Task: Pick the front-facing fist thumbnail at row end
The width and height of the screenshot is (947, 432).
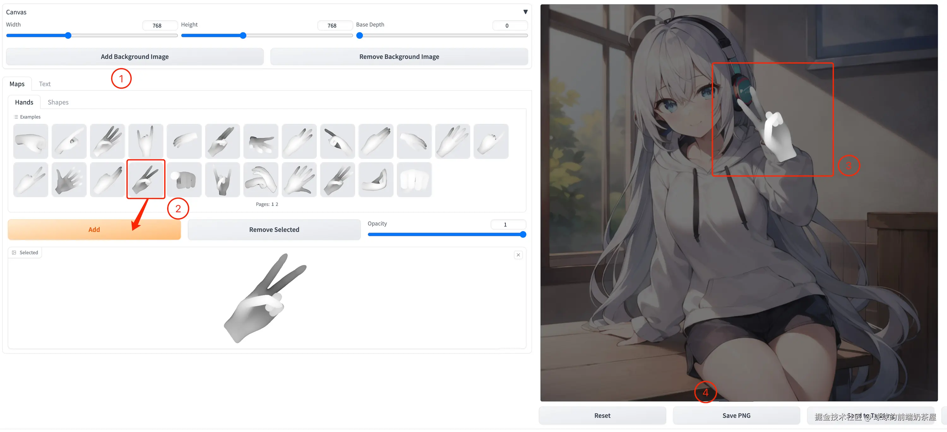Action: [x=414, y=180]
